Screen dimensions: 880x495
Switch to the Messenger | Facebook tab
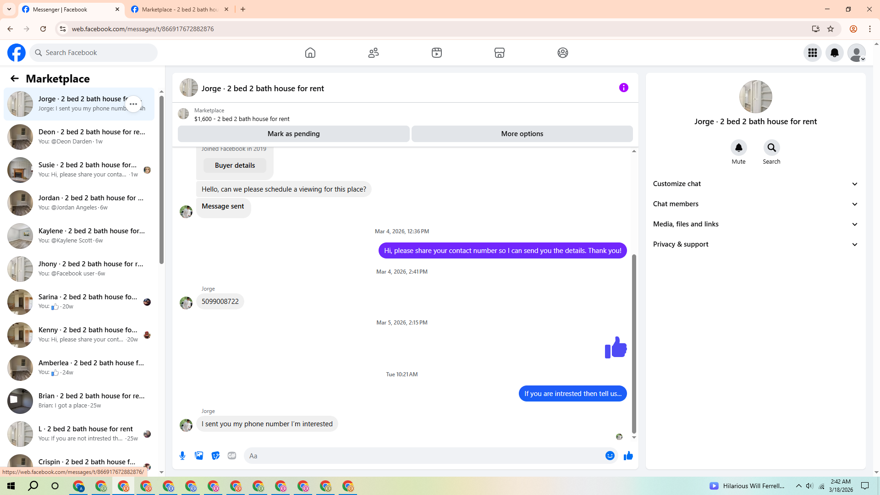tap(71, 9)
